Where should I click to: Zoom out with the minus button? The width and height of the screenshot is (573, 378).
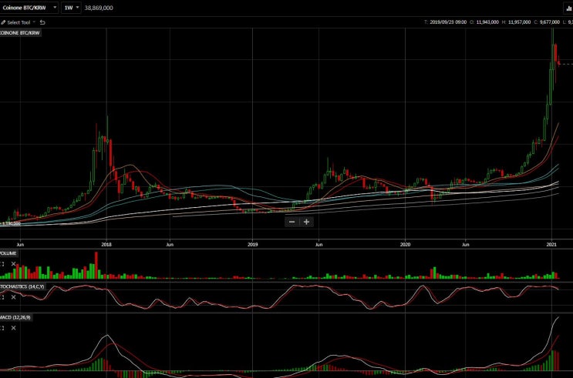click(292, 222)
